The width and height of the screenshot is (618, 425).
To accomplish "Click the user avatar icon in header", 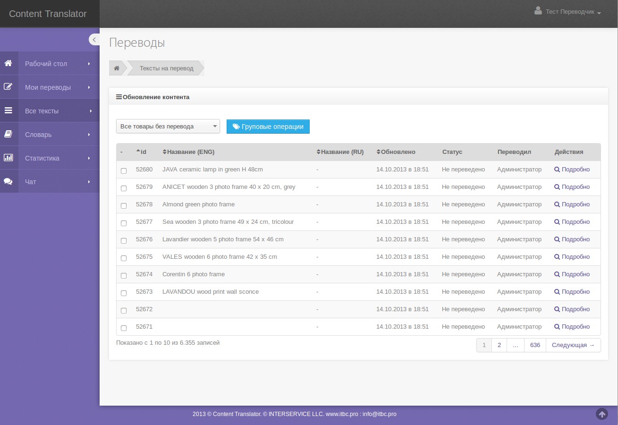I will [x=538, y=10].
